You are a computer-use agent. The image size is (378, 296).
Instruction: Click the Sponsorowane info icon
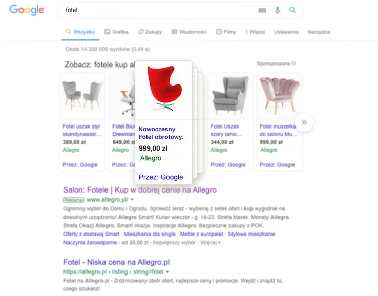[x=293, y=64]
